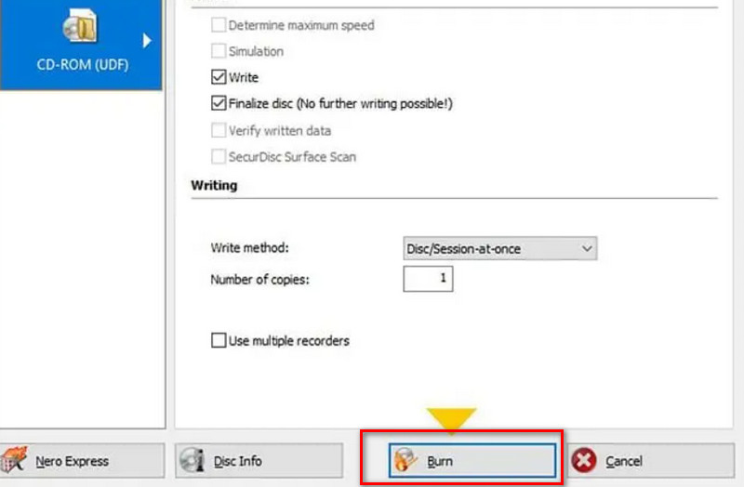Click the flame icon on the Burn button
The width and height of the screenshot is (744, 487).
[x=405, y=460]
